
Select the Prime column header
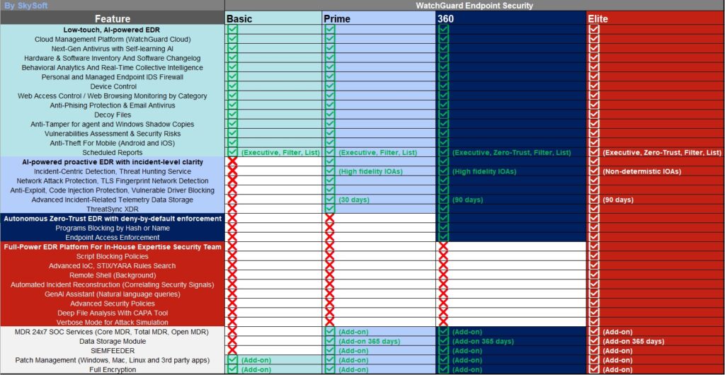tap(337, 18)
